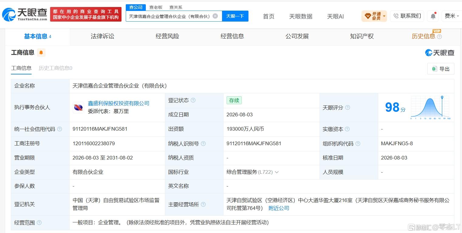Image resolution: width=462 pixels, height=233 pixels.
Task: Click the 附近公司 link
Action: point(279,208)
